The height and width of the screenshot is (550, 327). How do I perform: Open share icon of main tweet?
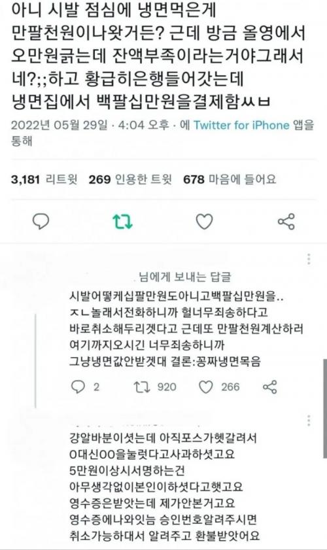point(286,222)
